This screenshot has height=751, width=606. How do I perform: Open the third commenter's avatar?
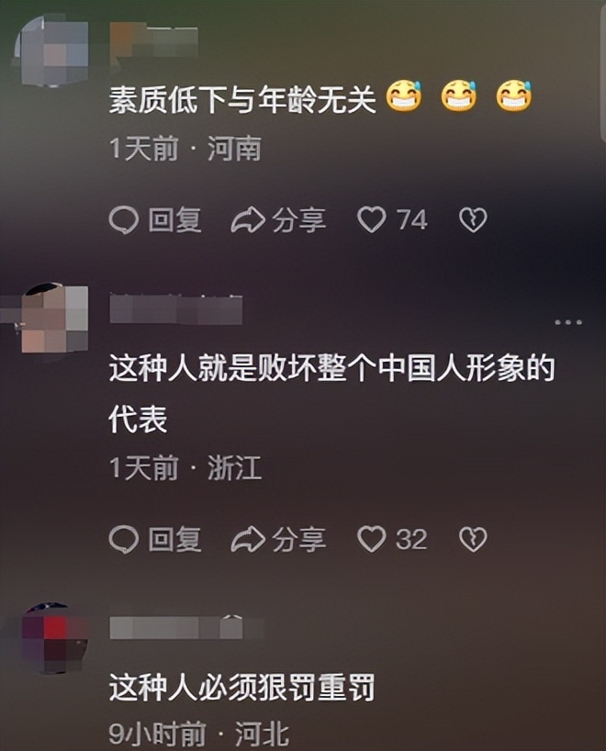coord(54,638)
